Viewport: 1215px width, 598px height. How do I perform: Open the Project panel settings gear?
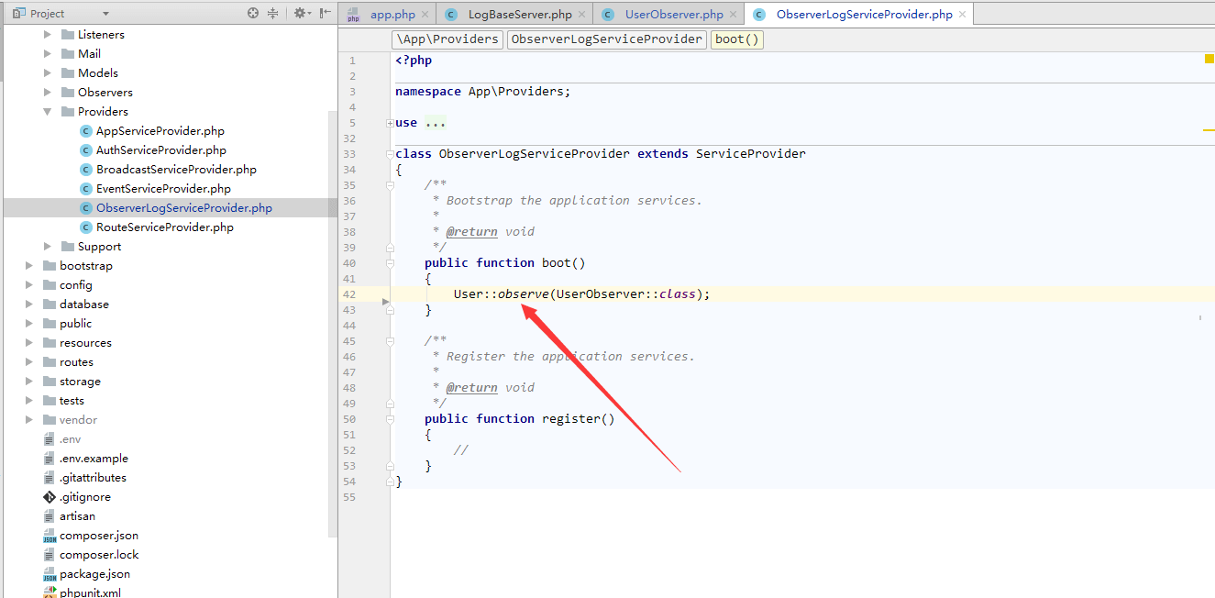coord(300,13)
